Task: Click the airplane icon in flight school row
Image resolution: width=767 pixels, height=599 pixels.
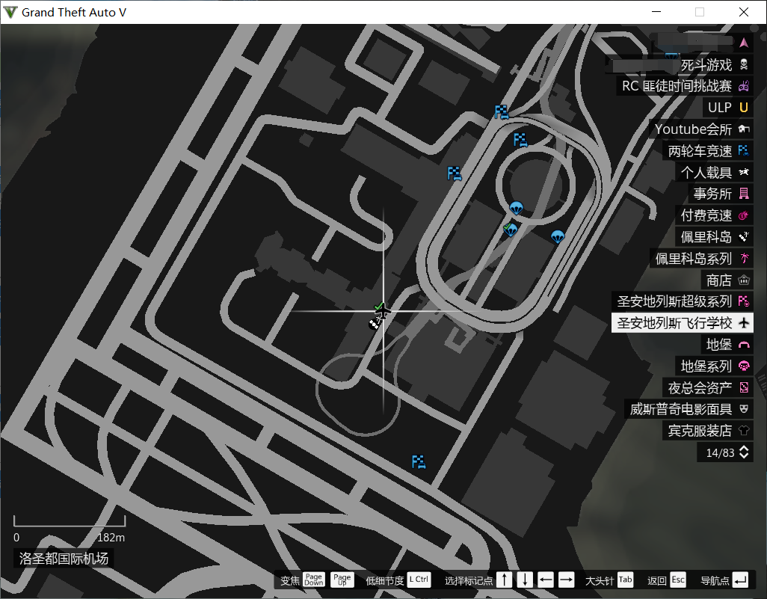Action: (x=744, y=323)
